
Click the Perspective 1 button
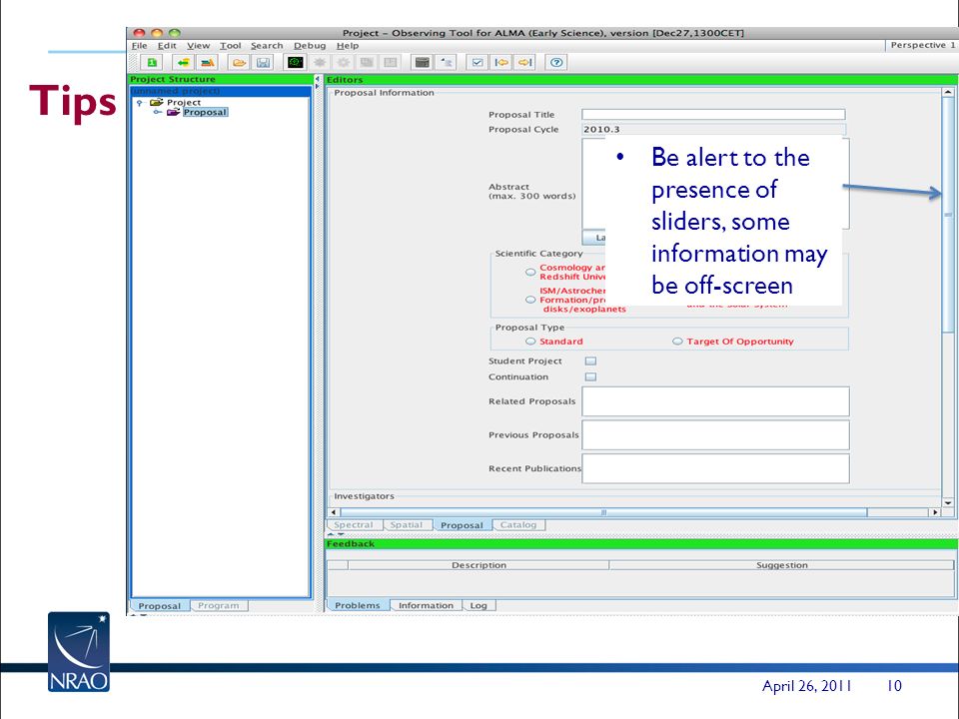pyautogui.click(x=922, y=45)
